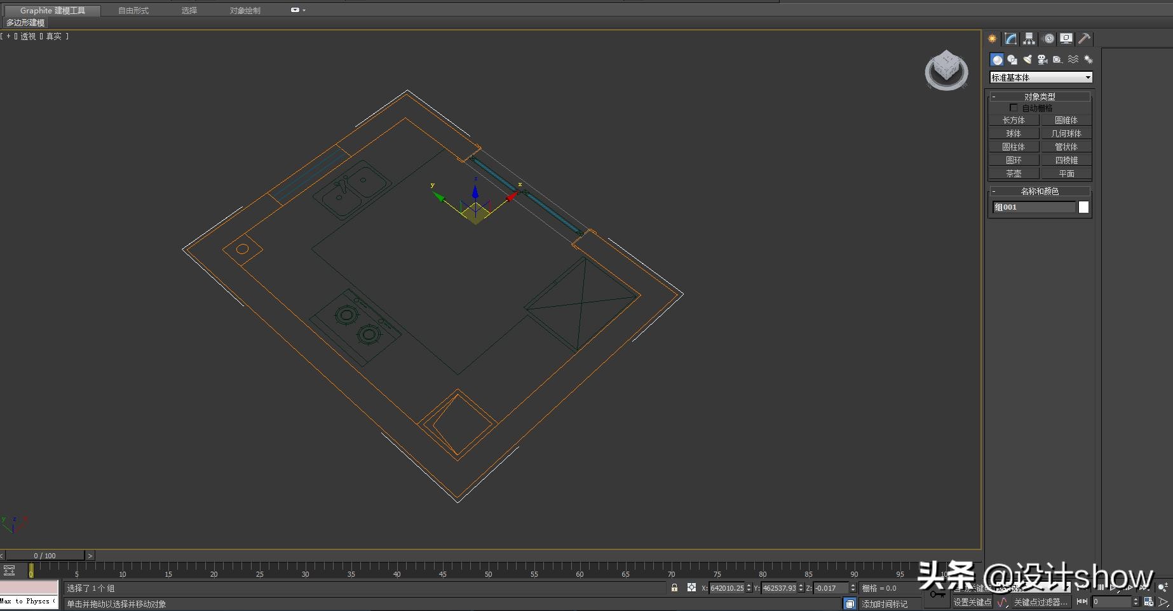
Task: Switch to the 自由形式 ribbon tab
Action: click(x=133, y=11)
